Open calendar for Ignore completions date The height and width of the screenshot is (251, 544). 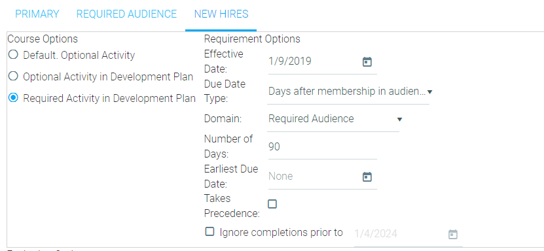[x=453, y=235]
